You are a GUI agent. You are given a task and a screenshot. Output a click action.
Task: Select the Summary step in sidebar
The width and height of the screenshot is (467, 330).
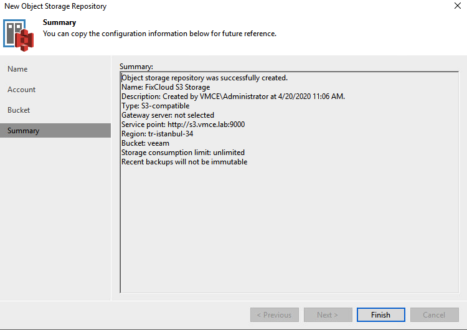coord(55,131)
